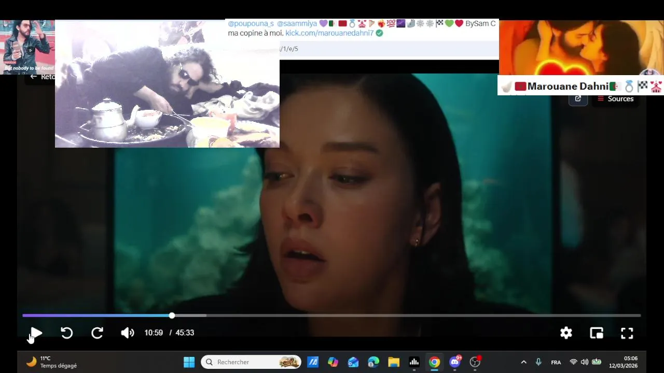This screenshot has width=664, height=373.
Task: Click the external link icon beside Sources
Action: 578,99
